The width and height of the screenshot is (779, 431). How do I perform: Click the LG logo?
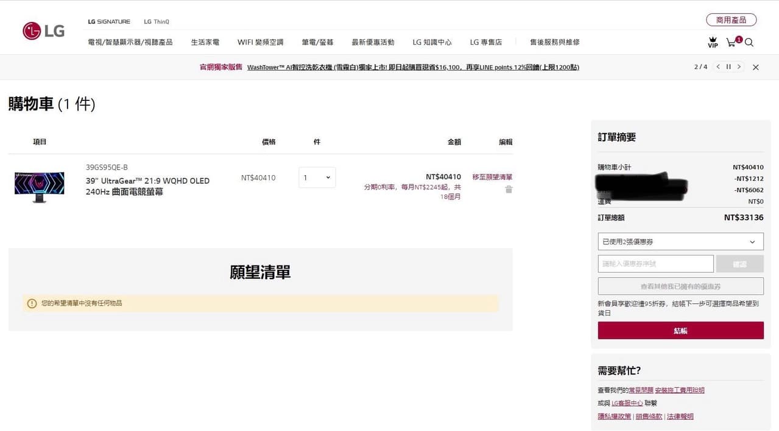point(43,31)
